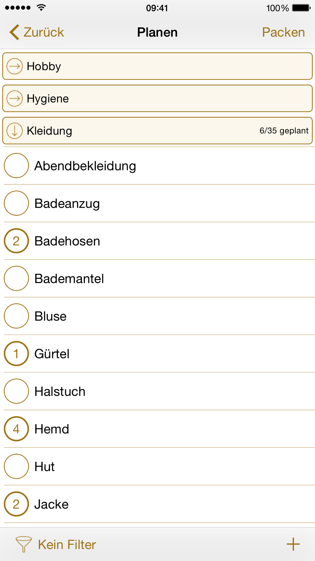The image size is (315, 561).
Task: Go back with Zurück
Action: (43, 32)
